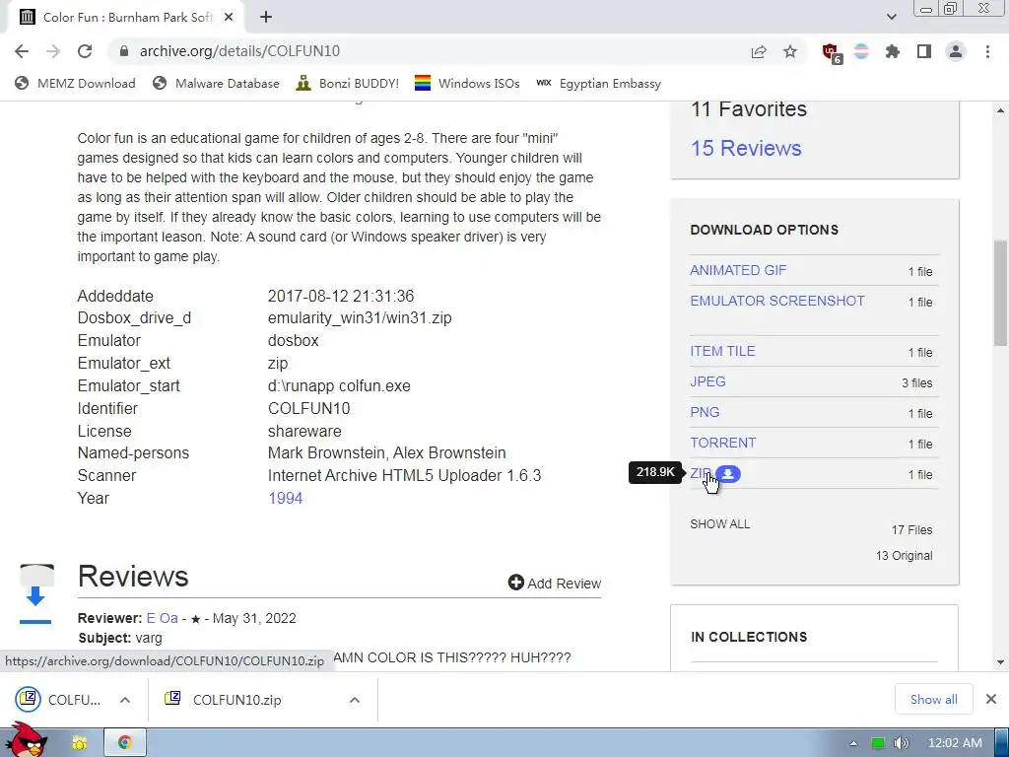Close the downloads bar
The height and width of the screenshot is (757, 1009).
pyautogui.click(x=991, y=699)
